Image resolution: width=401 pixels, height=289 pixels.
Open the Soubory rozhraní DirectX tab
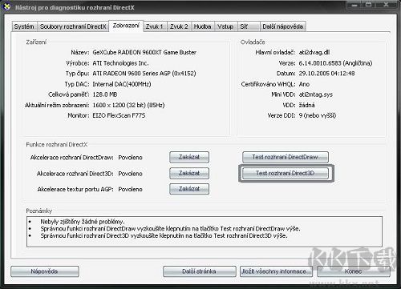tap(73, 26)
